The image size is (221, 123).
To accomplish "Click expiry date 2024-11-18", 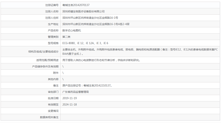I will pyautogui.click(x=70, y=105).
